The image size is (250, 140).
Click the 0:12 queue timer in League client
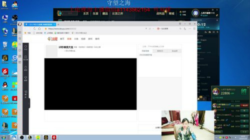click(x=201, y=25)
